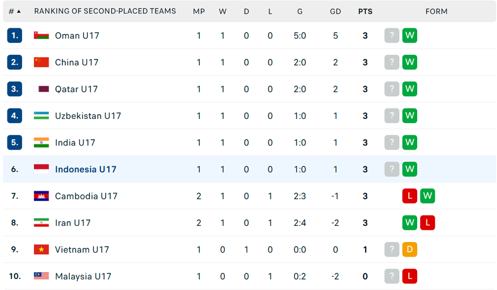
Task: Open the Oman U17 team link
Action: (77, 36)
